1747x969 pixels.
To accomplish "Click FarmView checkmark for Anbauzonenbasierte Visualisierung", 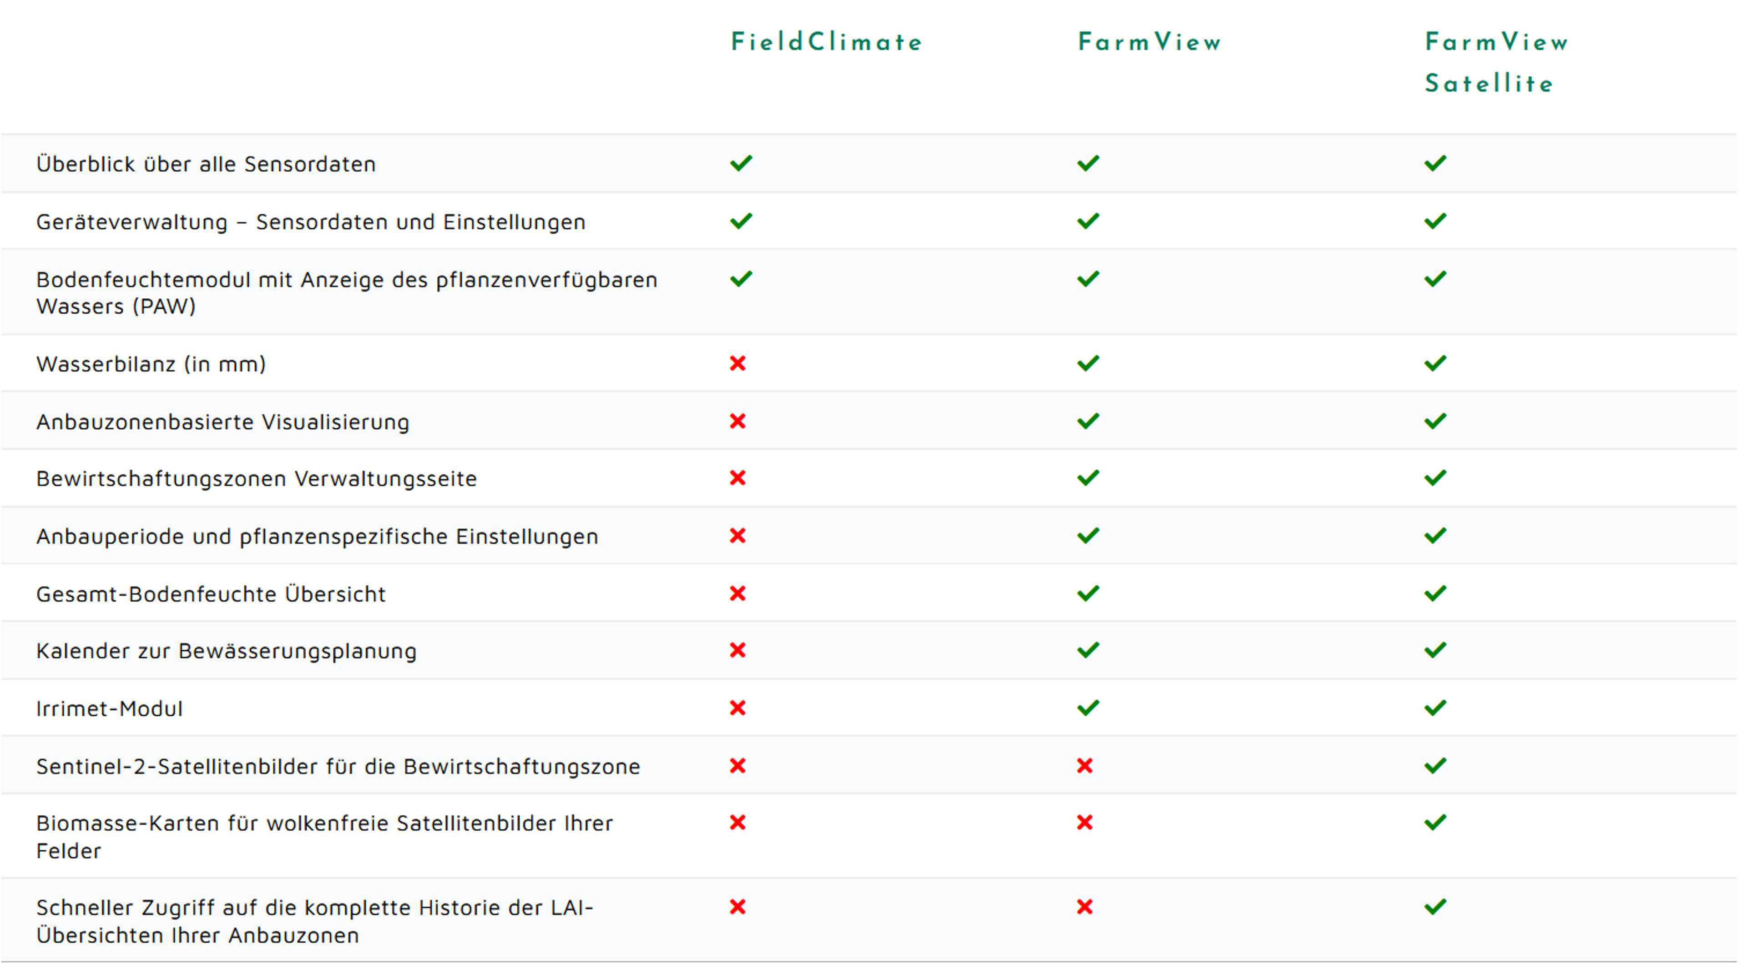I will [x=1088, y=422].
